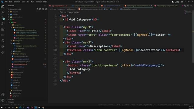
Task: Open editor more actions ellipsis
Action: pyautogui.click(x=191, y=6)
